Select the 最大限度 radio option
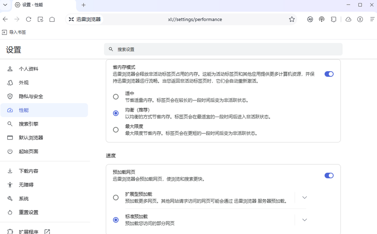 pos(116,130)
